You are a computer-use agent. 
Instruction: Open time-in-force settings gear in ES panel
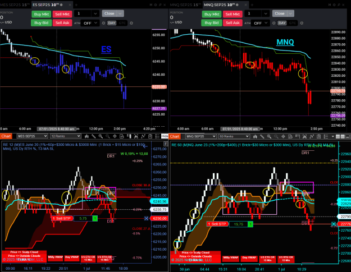[x=131, y=23]
